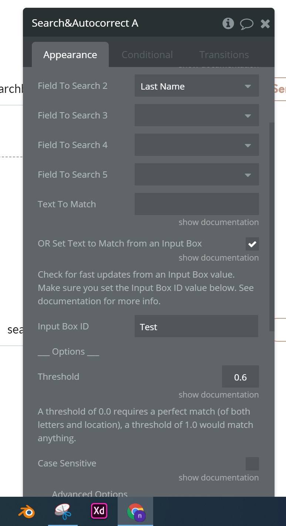Open the Field To Search 5 dropdown

click(196, 175)
